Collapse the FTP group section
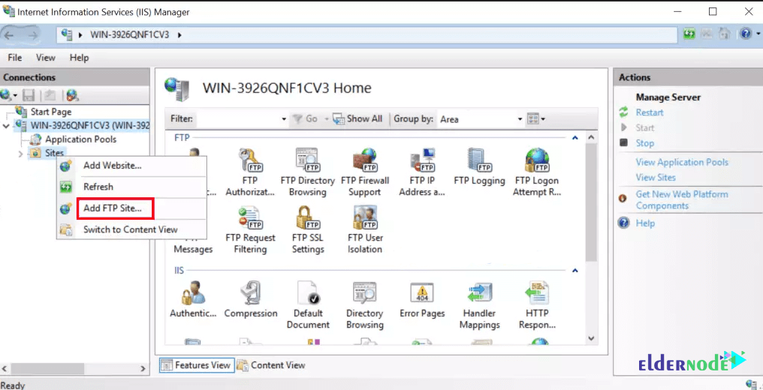Image resolution: width=763 pixels, height=390 pixels. 575,138
